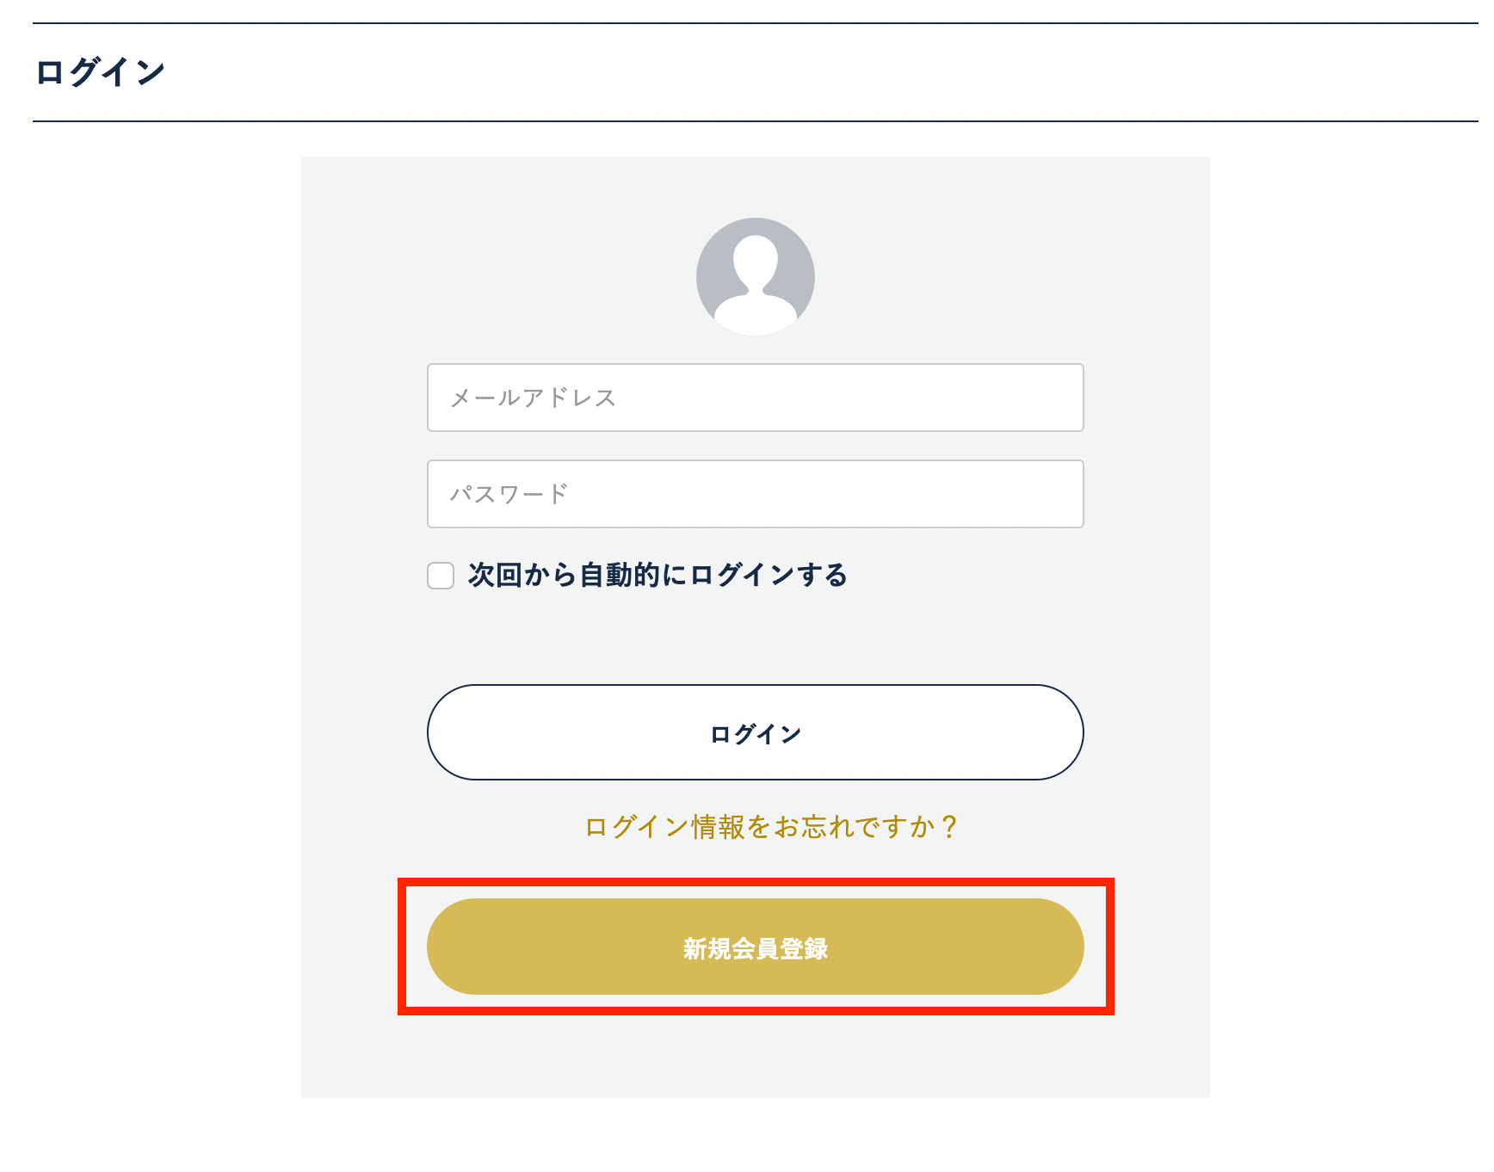Viewport: 1494px width, 1172px height.
Task: Open the ログイン情報をお忘れですか？ link
Action: point(771,827)
